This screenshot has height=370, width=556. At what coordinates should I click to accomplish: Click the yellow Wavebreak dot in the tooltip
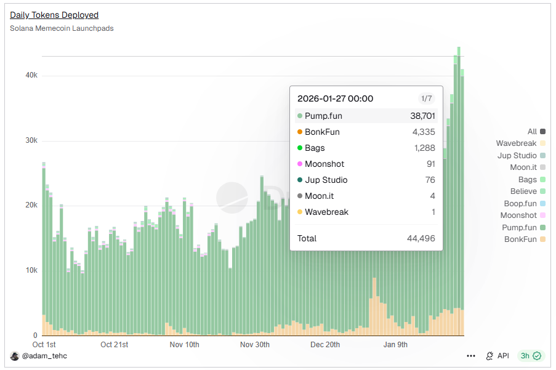point(300,212)
